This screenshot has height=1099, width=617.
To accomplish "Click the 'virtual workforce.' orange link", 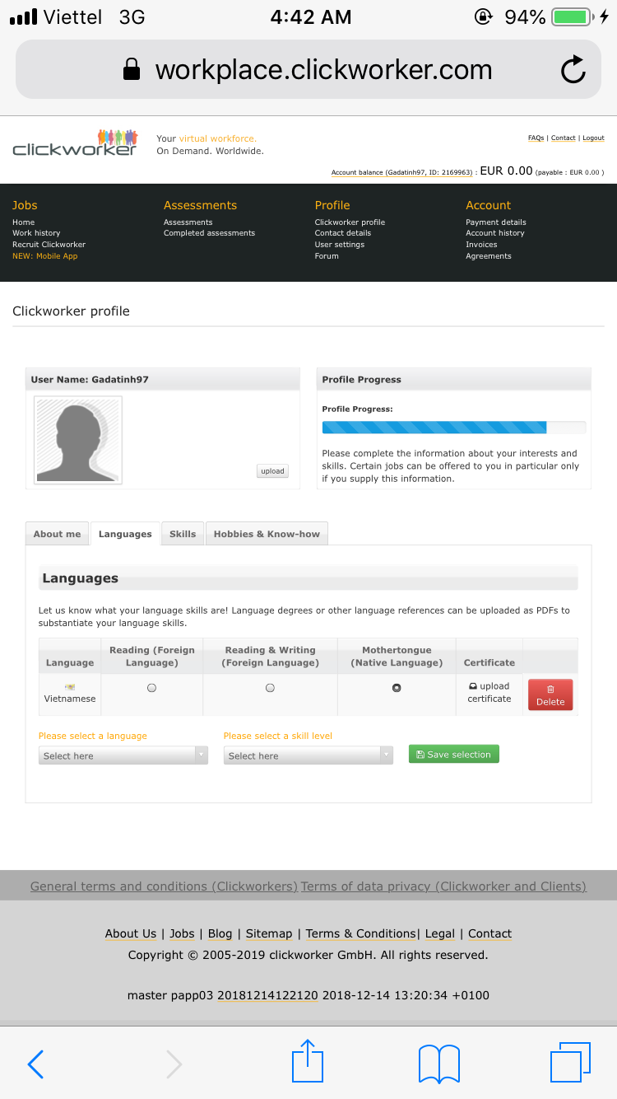I will [218, 138].
